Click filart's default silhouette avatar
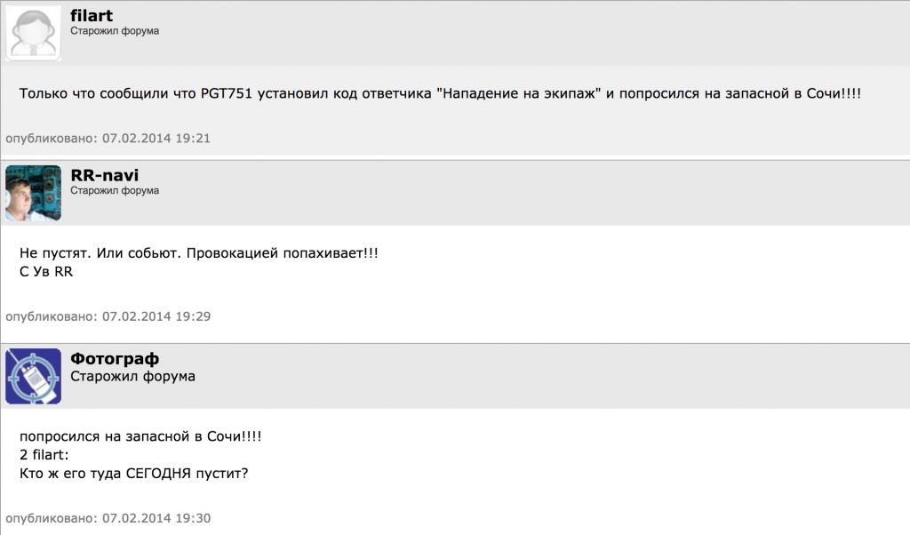The image size is (910, 535). (34, 33)
